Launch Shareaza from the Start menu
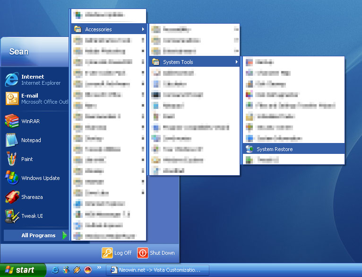The width and height of the screenshot is (362, 277). [32, 197]
